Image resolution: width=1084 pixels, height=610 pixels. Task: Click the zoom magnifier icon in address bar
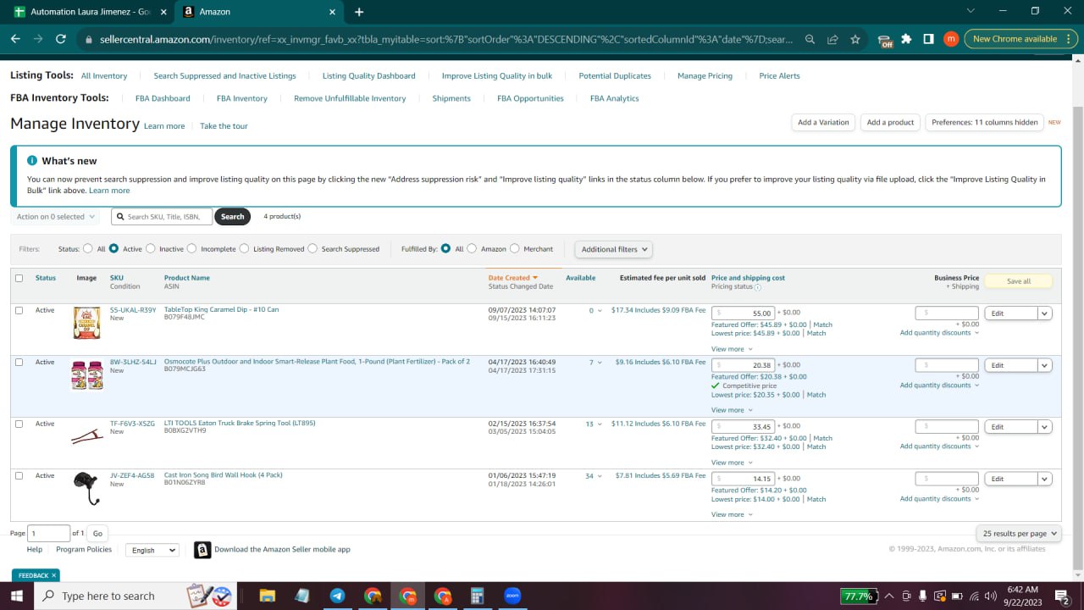pyautogui.click(x=810, y=39)
